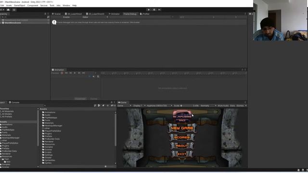Adjust the Game view Scale slider

click(x=186, y=106)
